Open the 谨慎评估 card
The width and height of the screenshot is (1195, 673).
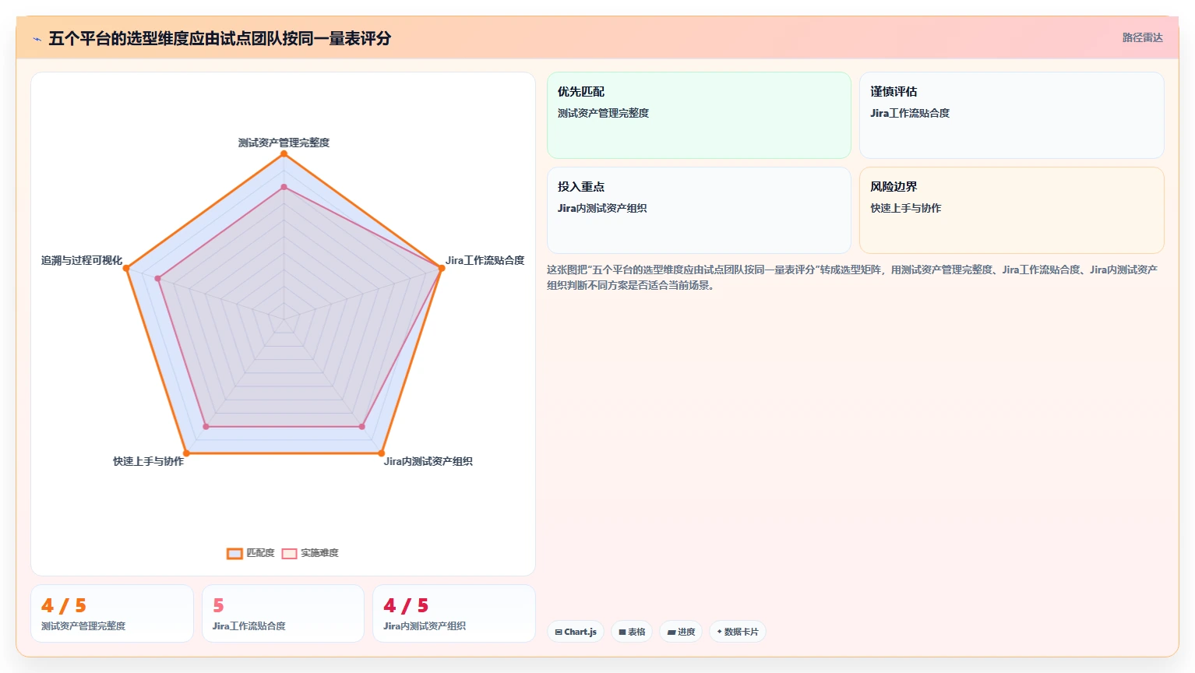coord(1011,115)
